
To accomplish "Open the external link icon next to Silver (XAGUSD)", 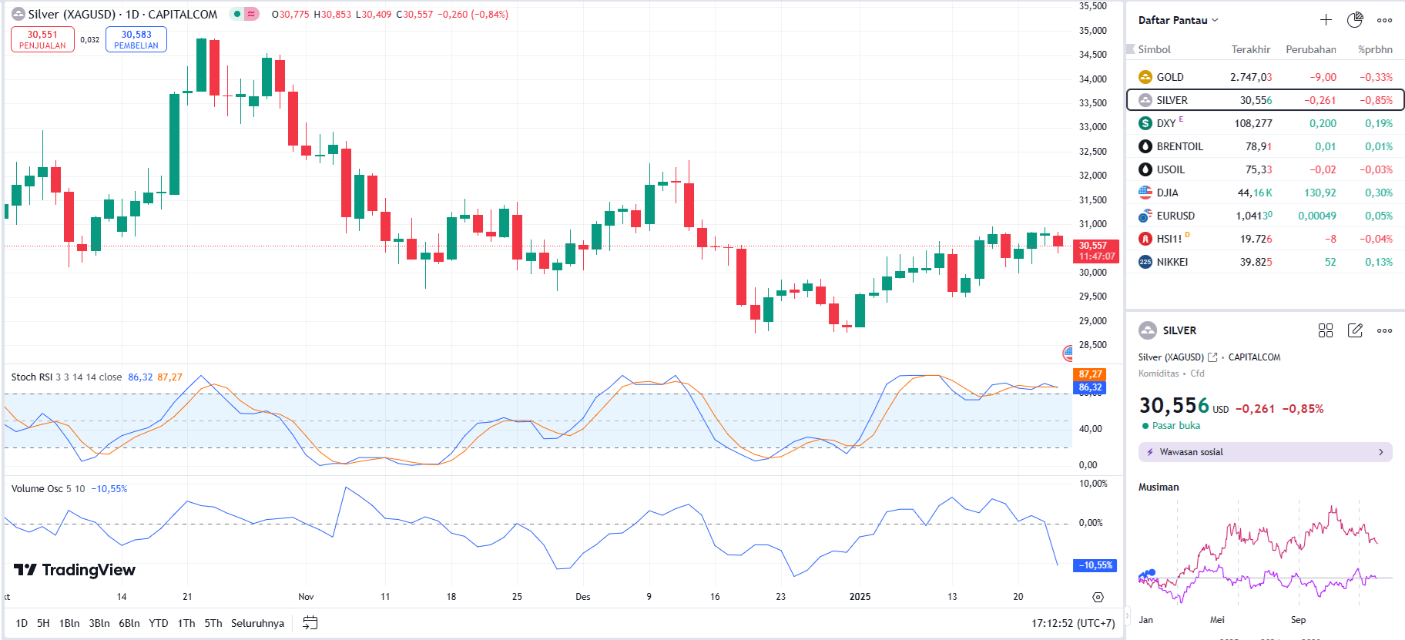I will [x=1212, y=357].
